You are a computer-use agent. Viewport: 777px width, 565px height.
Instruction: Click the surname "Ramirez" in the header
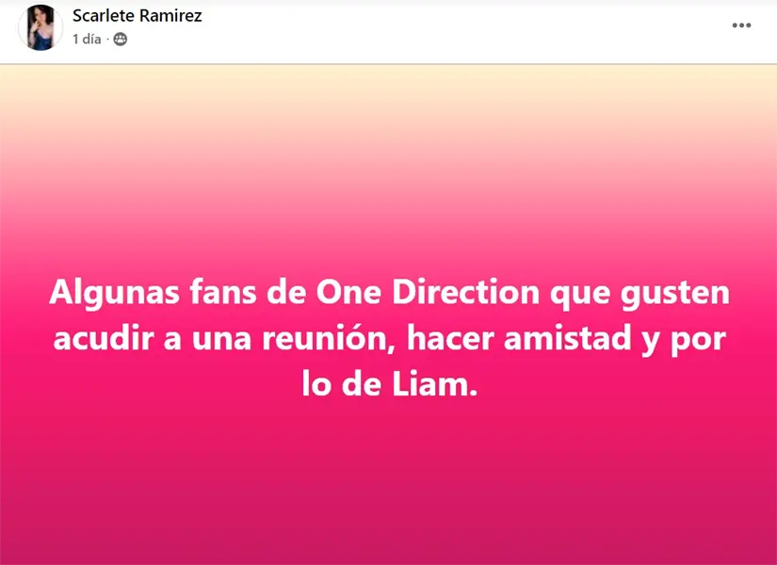[x=170, y=16]
